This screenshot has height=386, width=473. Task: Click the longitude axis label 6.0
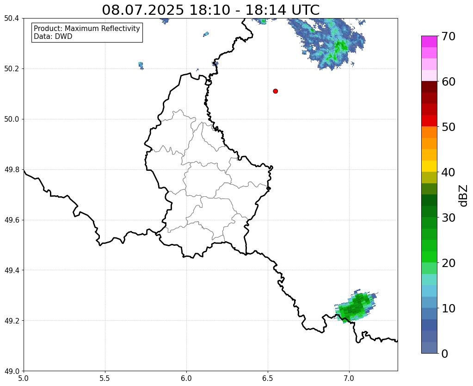click(x=186, y=378)
